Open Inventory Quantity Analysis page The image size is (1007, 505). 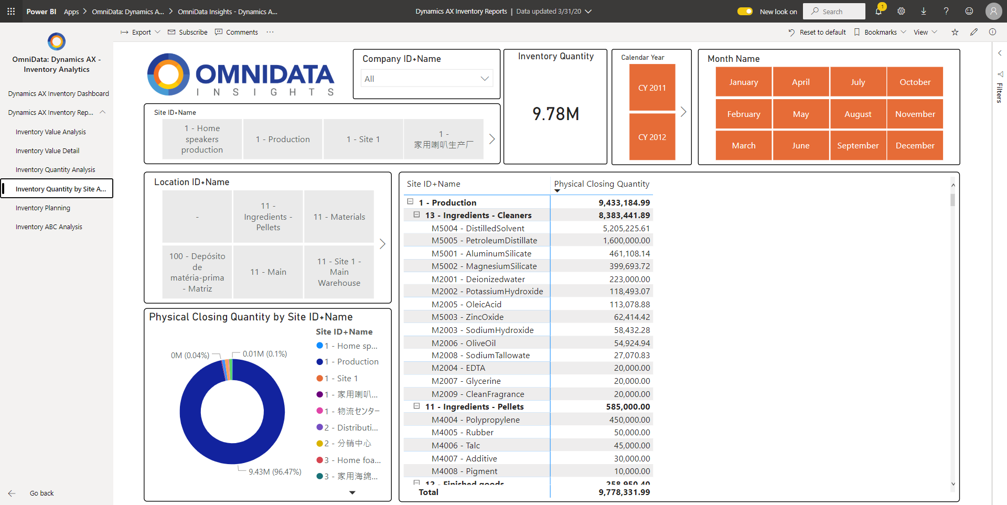[55, 169]
